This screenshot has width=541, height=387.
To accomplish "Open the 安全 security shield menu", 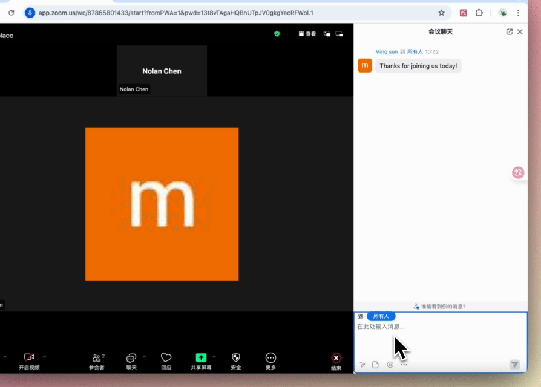I will pos(236,358).
